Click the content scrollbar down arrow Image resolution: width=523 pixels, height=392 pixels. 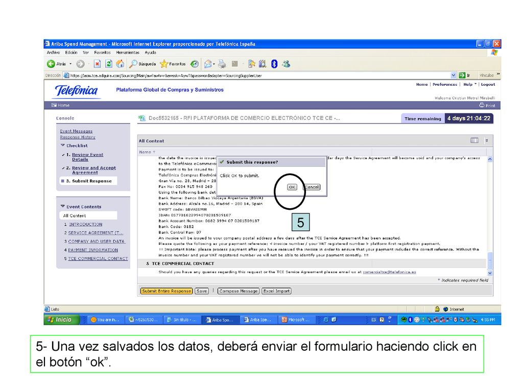pyautogui.click(x=490, y=273)
